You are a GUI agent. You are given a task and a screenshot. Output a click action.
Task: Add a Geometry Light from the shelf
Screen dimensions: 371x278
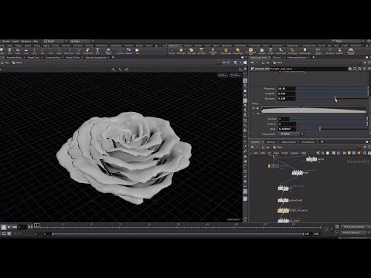pos(213,51)
